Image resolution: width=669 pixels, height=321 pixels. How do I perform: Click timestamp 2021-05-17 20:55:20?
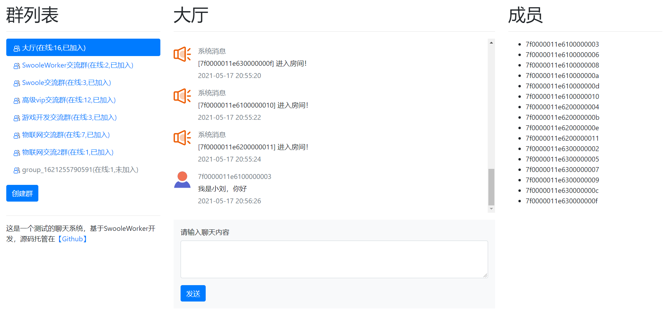229,76
